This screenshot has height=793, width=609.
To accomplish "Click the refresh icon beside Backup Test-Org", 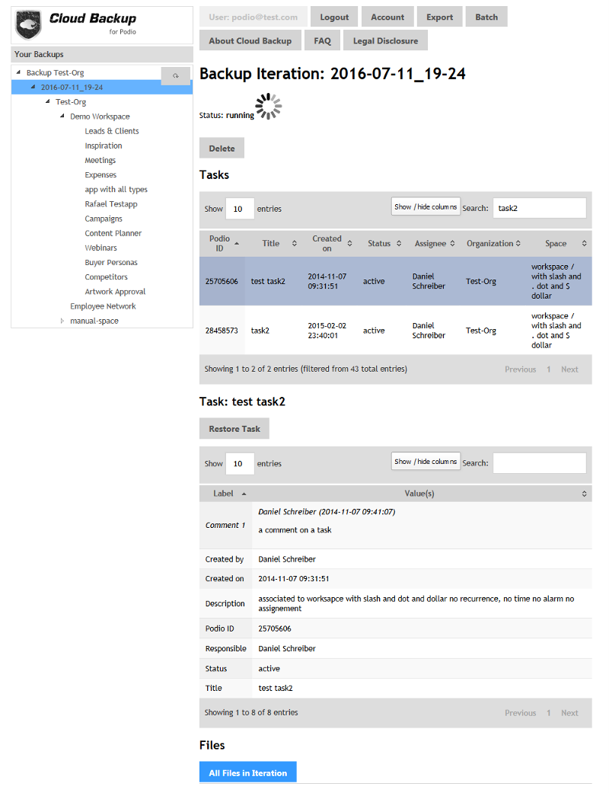I will click(x=176, y=75).
